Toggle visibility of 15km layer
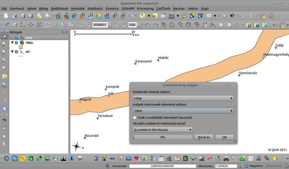Screen dimensions: 289x169 coord(16,43)
